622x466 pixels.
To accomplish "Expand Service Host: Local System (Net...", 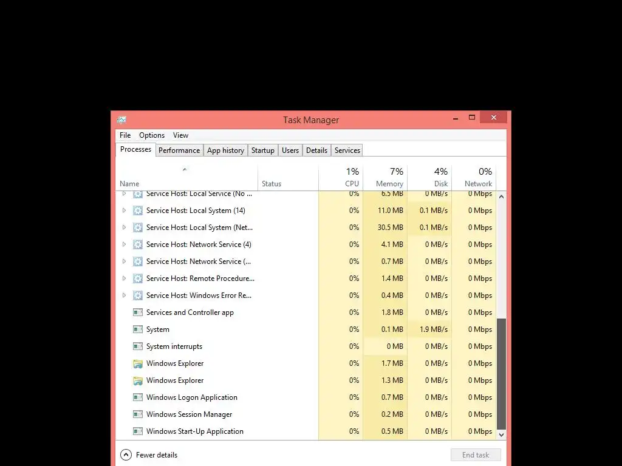I will tap(124, 228).
